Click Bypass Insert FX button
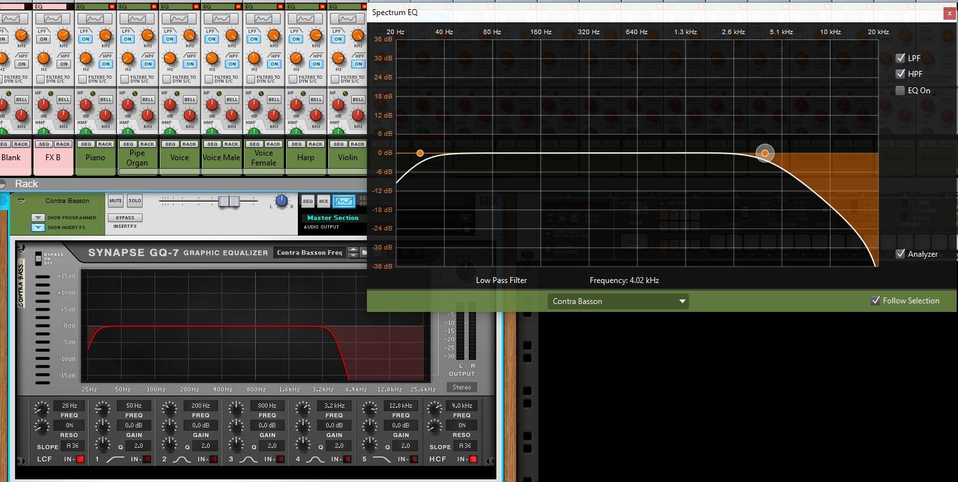 125,218
